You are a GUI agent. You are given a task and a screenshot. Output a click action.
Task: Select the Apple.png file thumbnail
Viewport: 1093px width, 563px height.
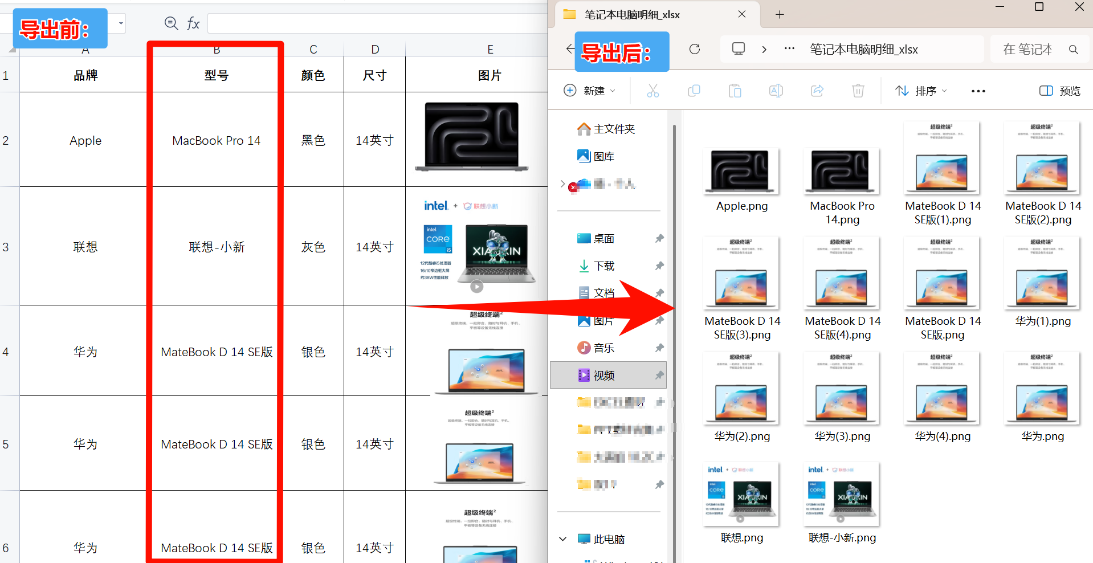[741, 172]
